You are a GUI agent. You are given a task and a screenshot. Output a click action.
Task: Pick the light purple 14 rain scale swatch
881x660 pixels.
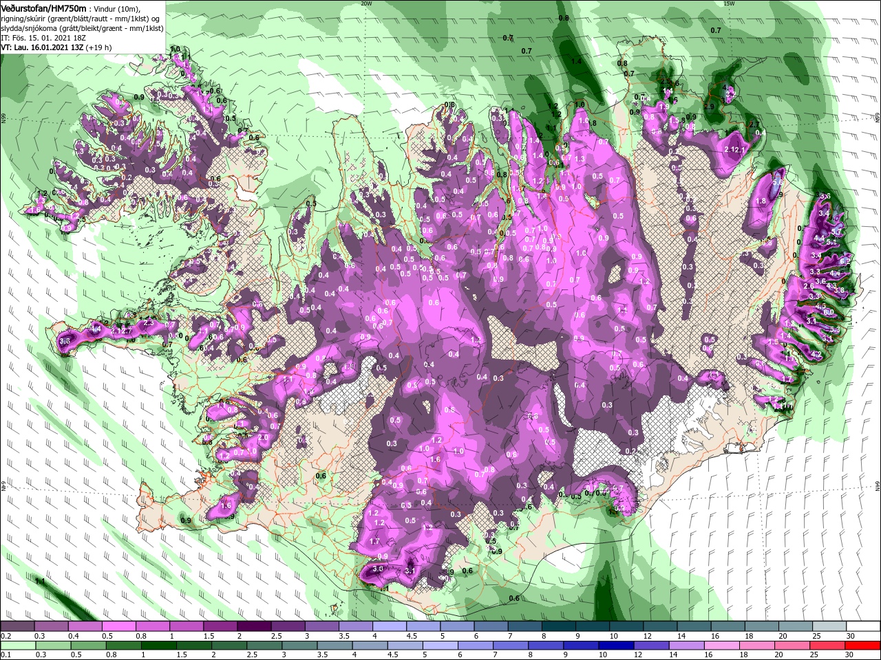pyautogui.click(x=687, y=646)
